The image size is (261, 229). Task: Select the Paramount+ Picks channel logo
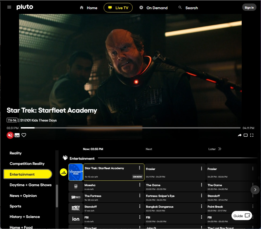[x=76, y=172]
